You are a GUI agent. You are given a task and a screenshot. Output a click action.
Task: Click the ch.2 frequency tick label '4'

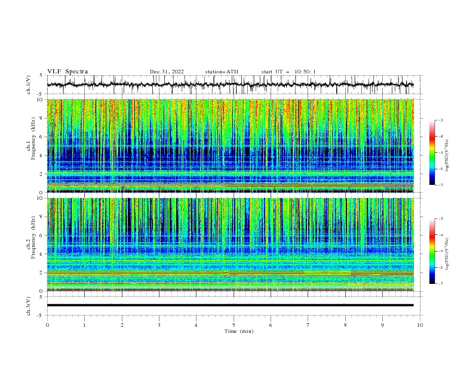(x=41, y=254)
